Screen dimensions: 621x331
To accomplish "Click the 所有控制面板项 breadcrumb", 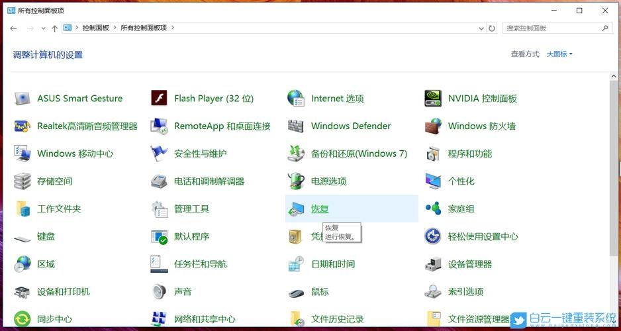I will [144, 28].
